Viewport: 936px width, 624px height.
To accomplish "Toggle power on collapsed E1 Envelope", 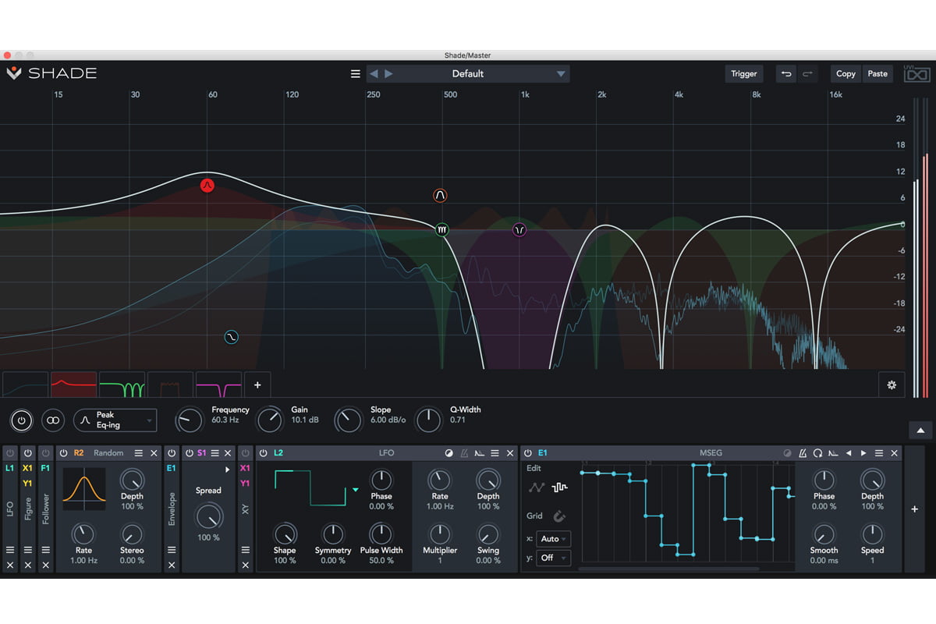I will tap(172, 453).
